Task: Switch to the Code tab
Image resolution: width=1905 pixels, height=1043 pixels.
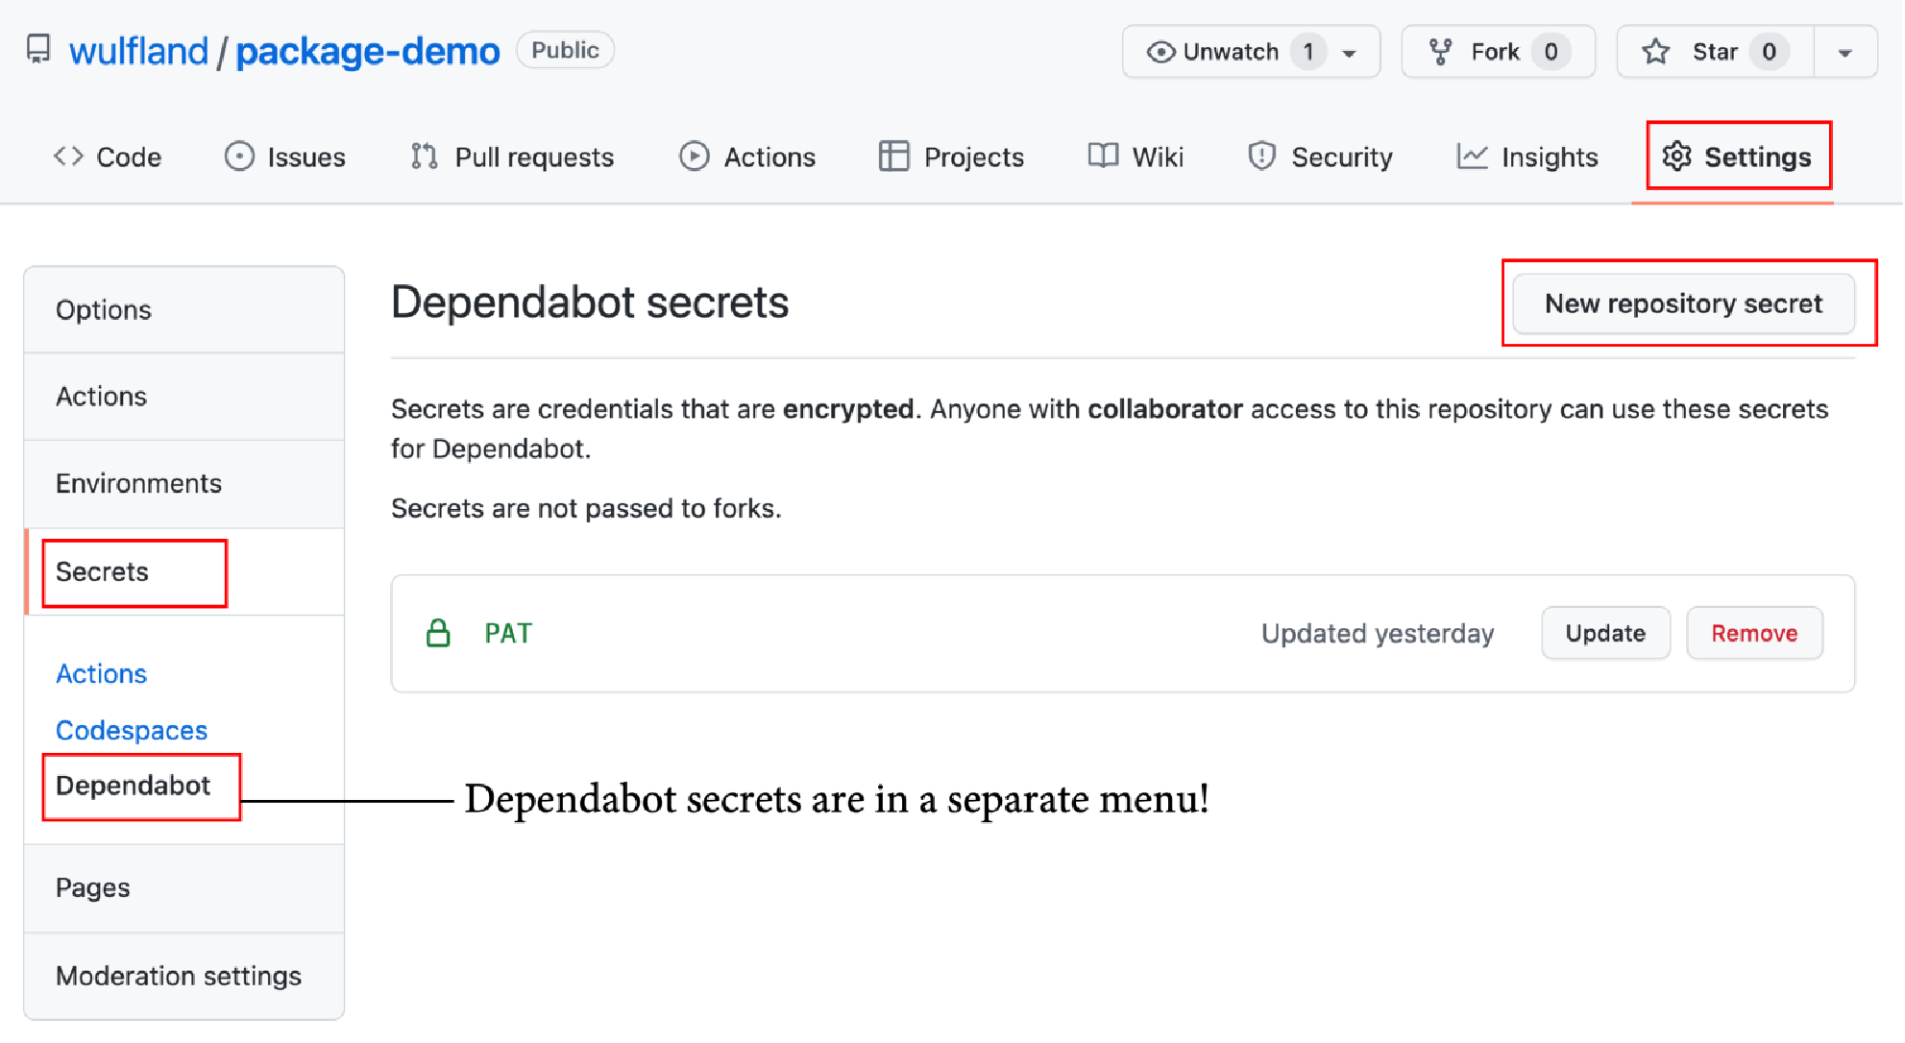Action: coord(107,157)
